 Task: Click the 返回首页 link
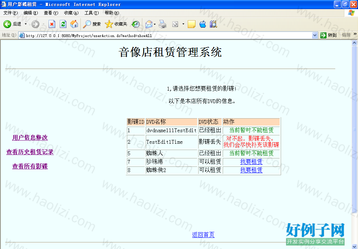pos(203,235)
